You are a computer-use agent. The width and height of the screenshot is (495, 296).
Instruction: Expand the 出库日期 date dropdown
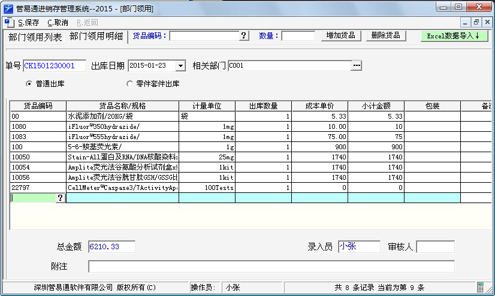click(x=180, y=66)
